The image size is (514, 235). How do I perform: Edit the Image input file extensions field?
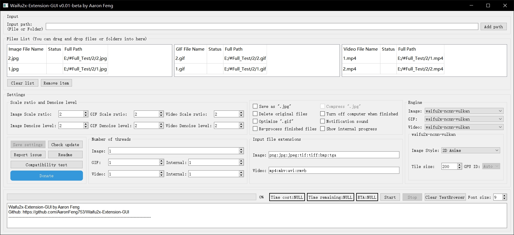[x=334, y=155]
